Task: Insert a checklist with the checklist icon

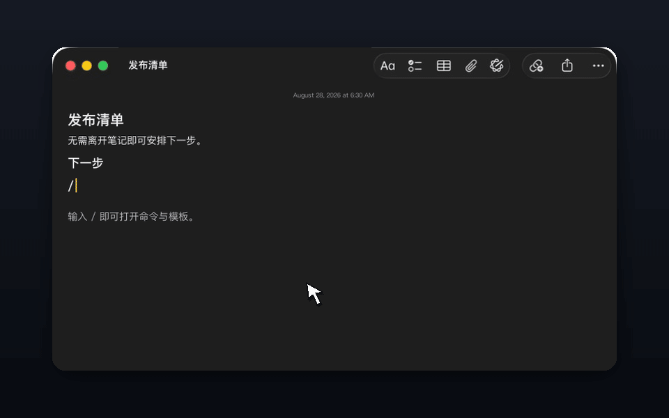Action: [415, 65]
